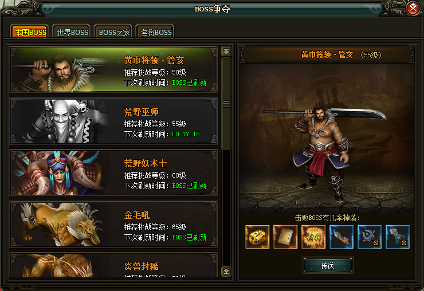This screenshot has width=424, height=291.
Task: Close the BOSS争夺 window
Action: 413,9
